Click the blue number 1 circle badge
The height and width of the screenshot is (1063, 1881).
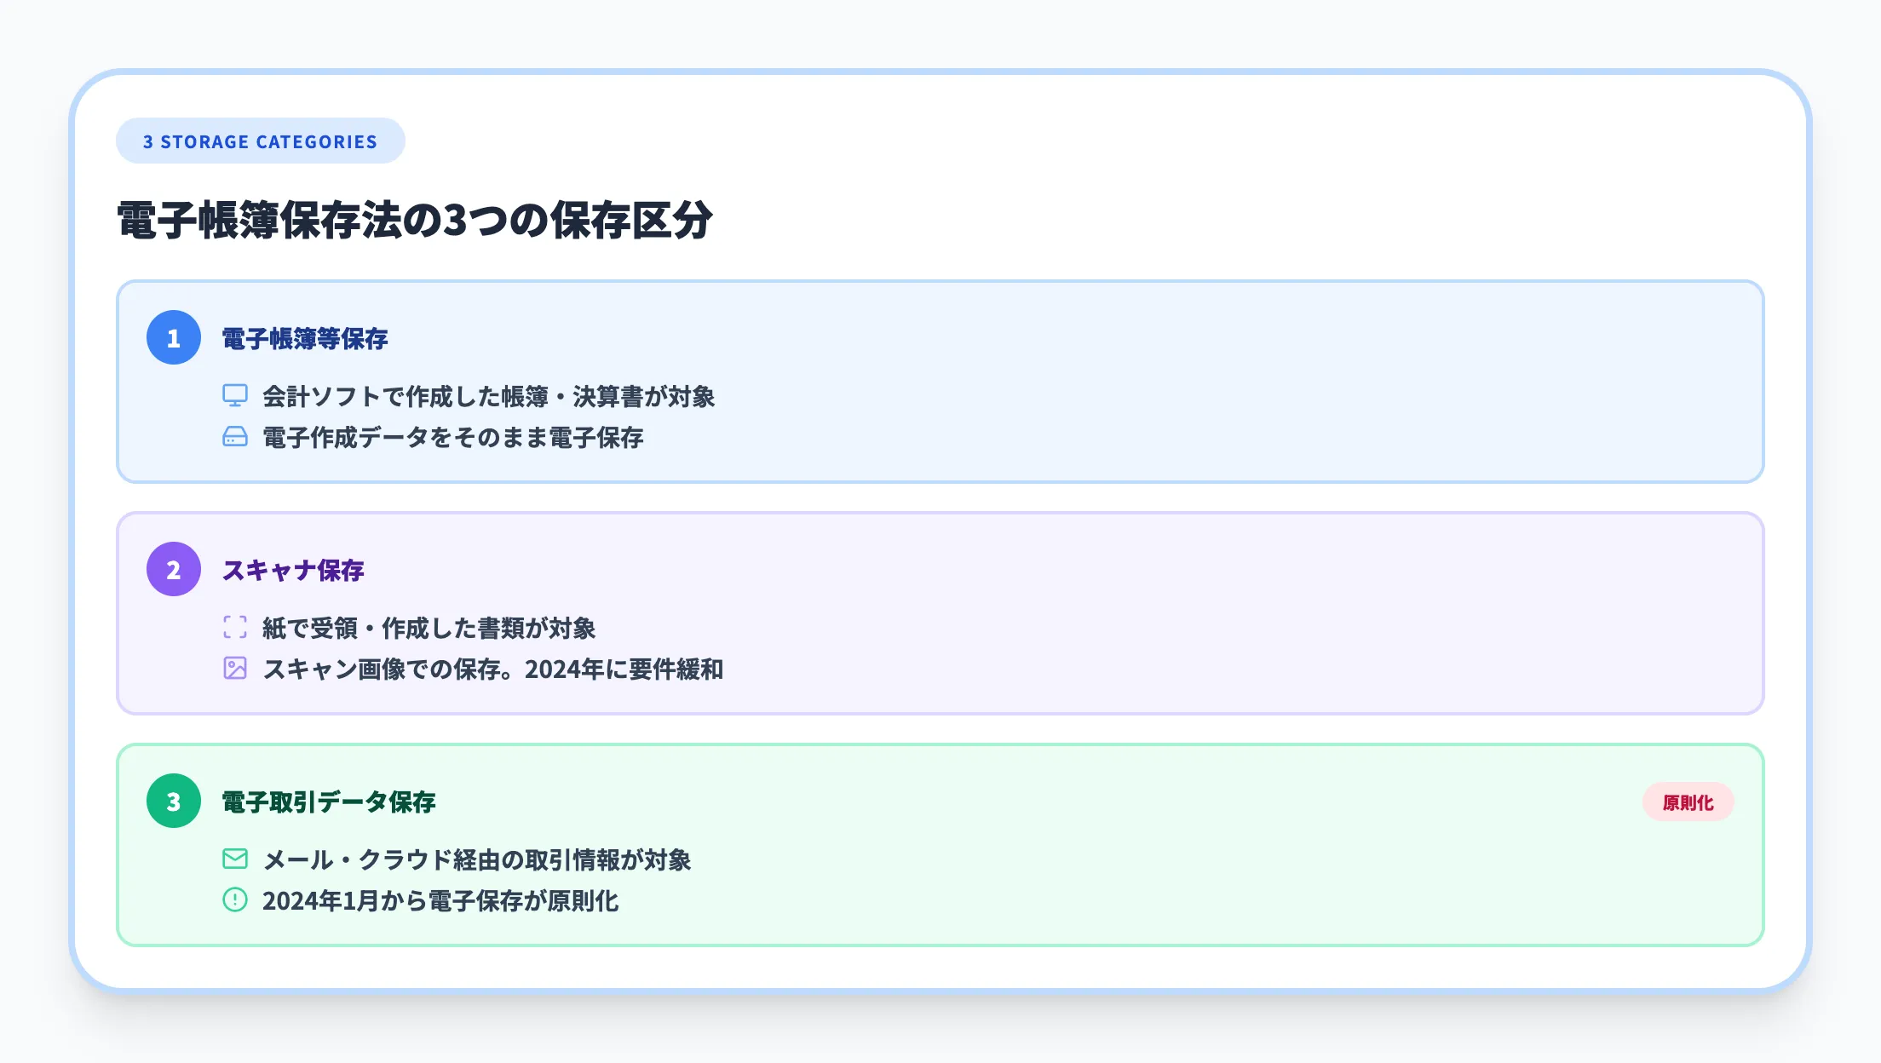[175, 339]
